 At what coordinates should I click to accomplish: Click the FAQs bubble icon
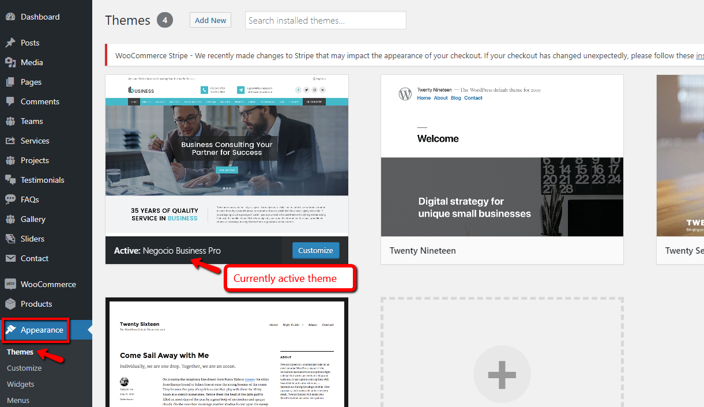[x=10, y=199]
